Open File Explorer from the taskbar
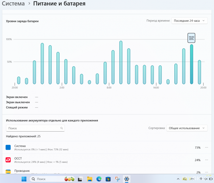Image resolution: width=214 pixels, height=183 pixels. coord(90,179)
